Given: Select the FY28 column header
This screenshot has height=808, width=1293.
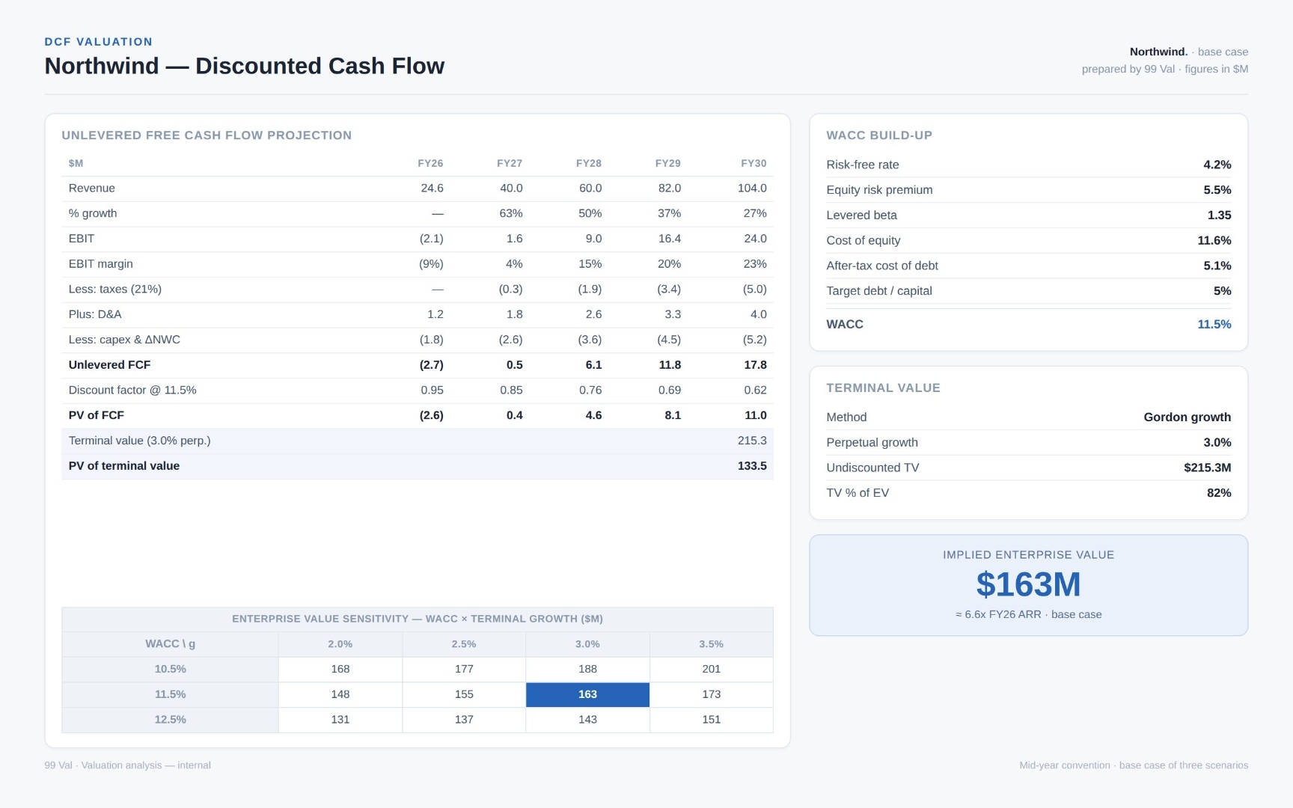Looking at the screenshot, I should (589, 163).
